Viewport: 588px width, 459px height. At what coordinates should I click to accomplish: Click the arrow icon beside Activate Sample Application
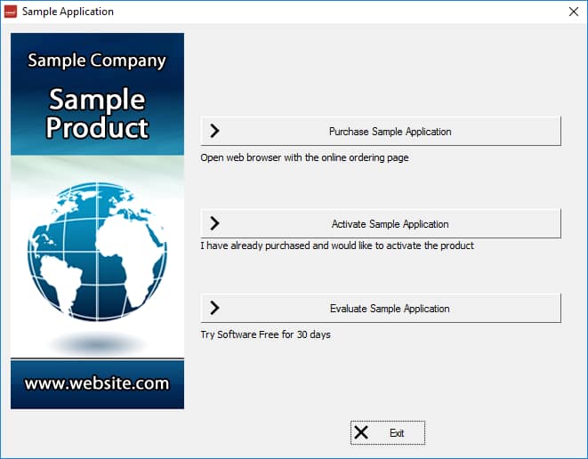pos(214,223)
